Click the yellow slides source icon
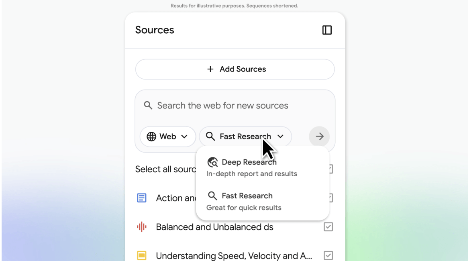 pyautogui.click(x=142, y=256)
